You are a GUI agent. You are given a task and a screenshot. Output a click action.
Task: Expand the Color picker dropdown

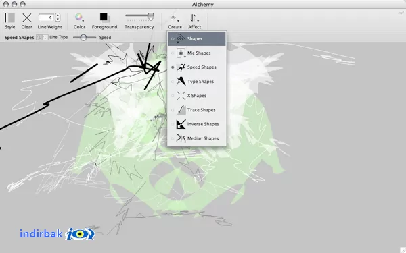tap(79, 18)
